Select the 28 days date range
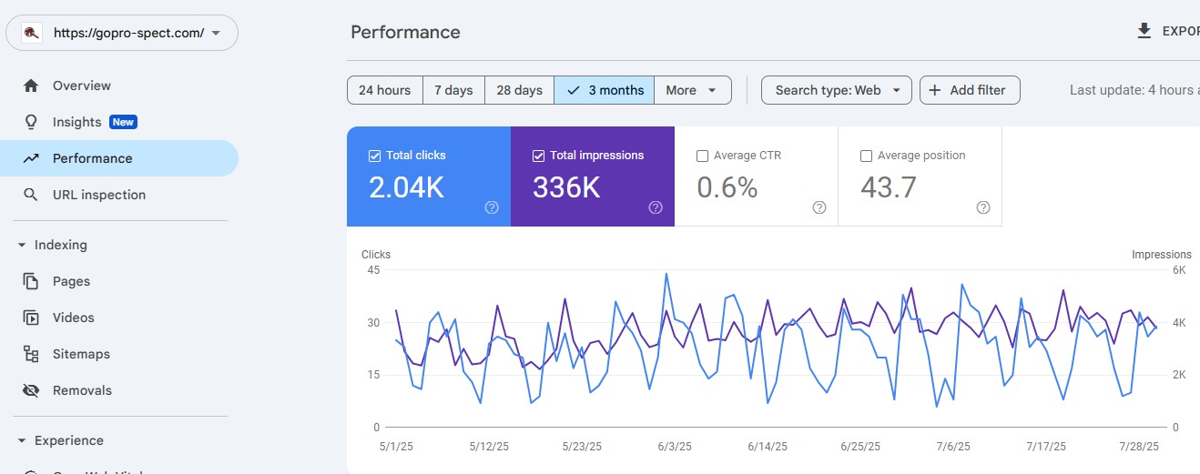This screenshot has width=1200, height=474. click(519, 90)
